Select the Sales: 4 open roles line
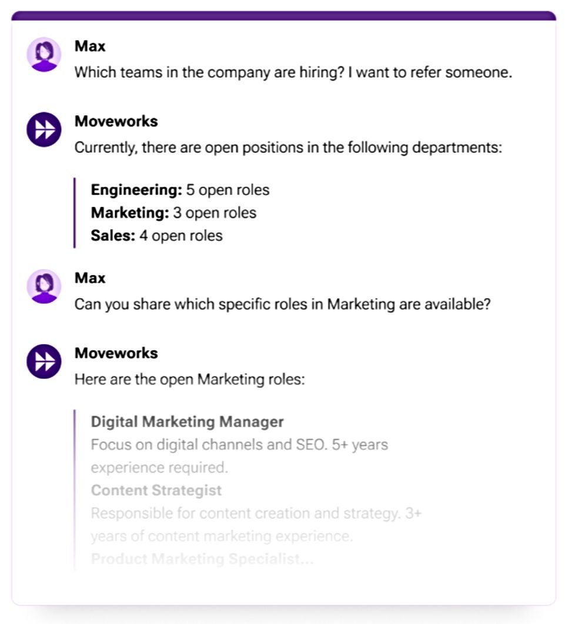 pyautogui.click(x=156, y=236)
